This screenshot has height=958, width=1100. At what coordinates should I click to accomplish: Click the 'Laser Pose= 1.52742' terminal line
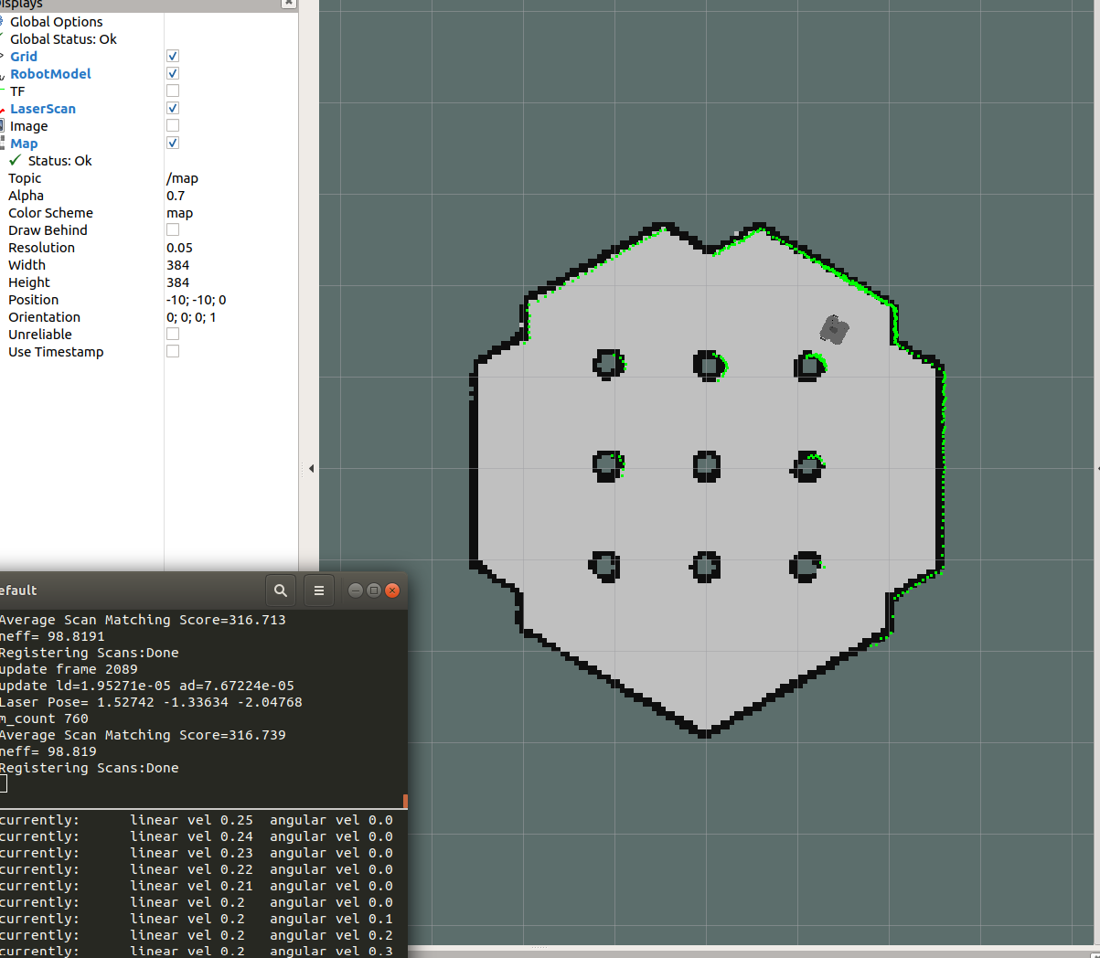(x=151, y=702)
